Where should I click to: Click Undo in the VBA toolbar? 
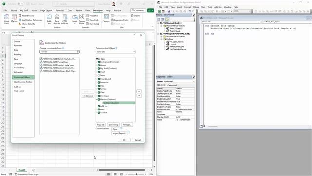point(189,11)
